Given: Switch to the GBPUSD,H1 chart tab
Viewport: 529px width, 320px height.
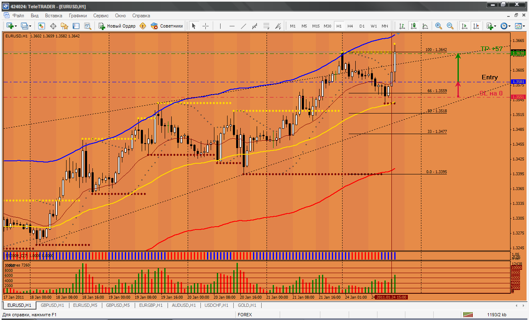Looking at the screenshot, I should [52, 305].
